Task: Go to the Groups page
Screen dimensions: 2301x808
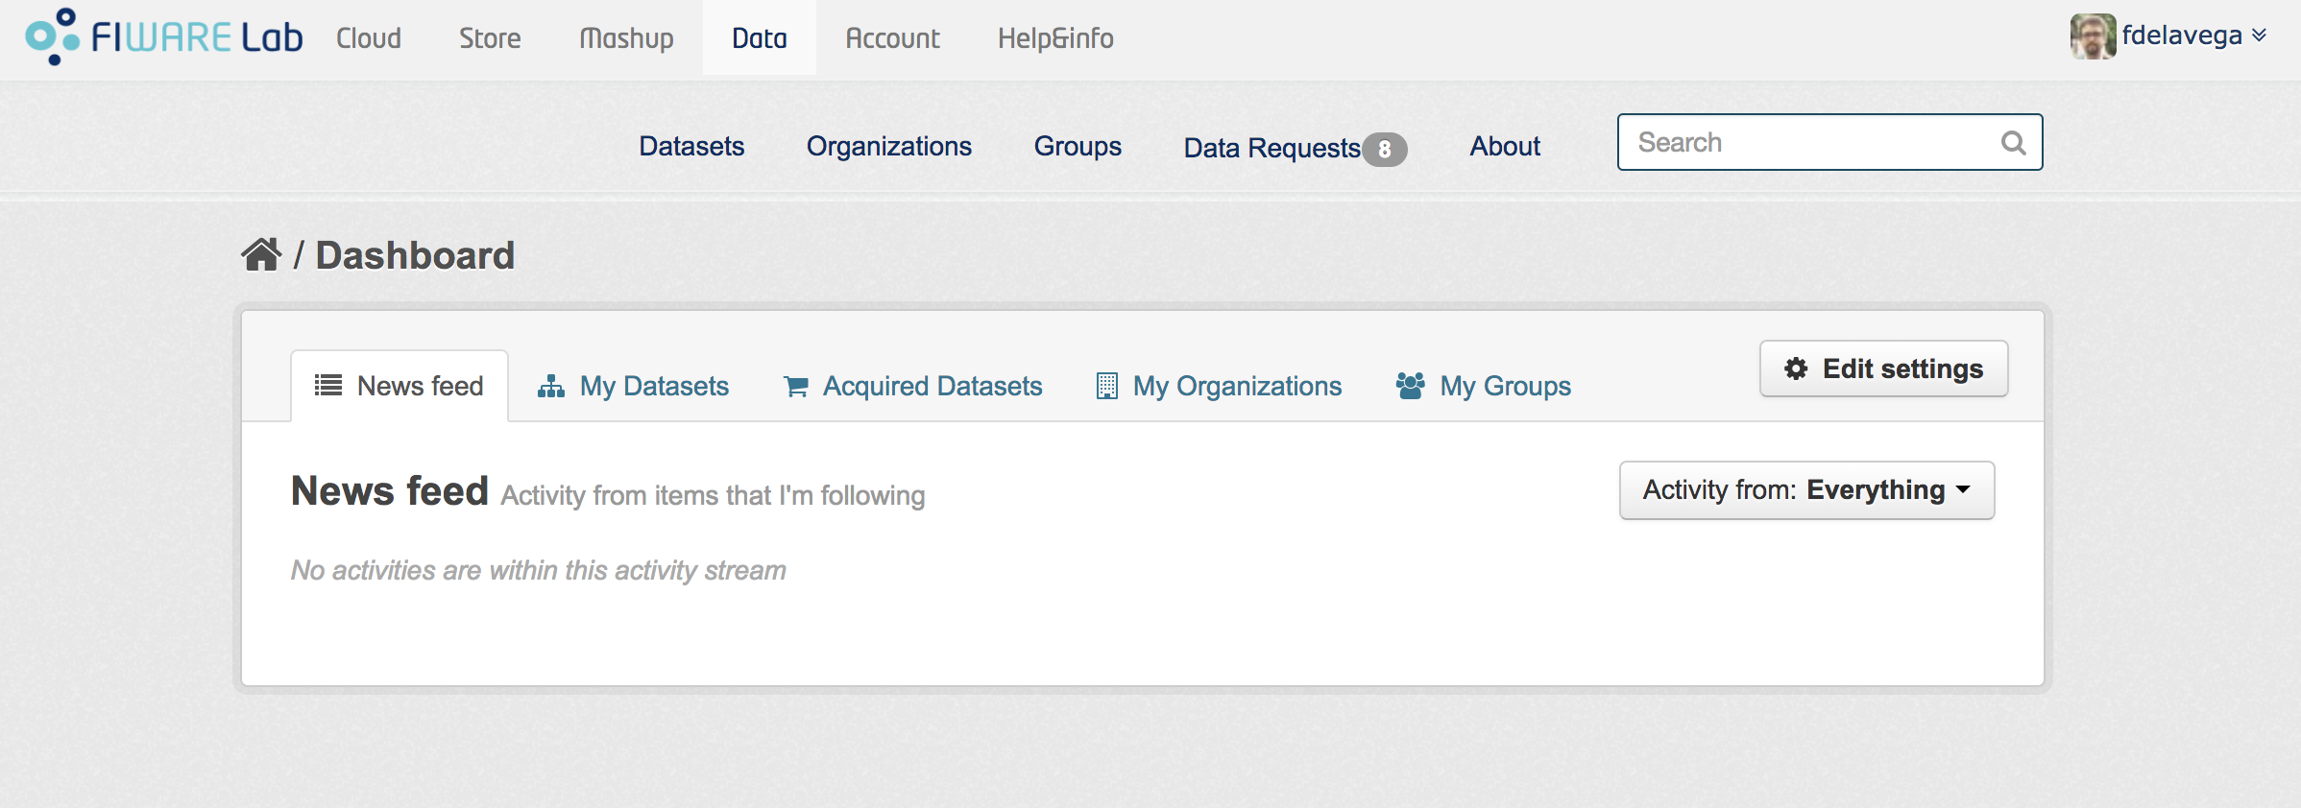Action: click(x=1078, y=146)
